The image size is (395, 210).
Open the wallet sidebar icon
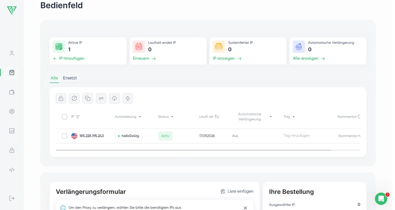12,92
